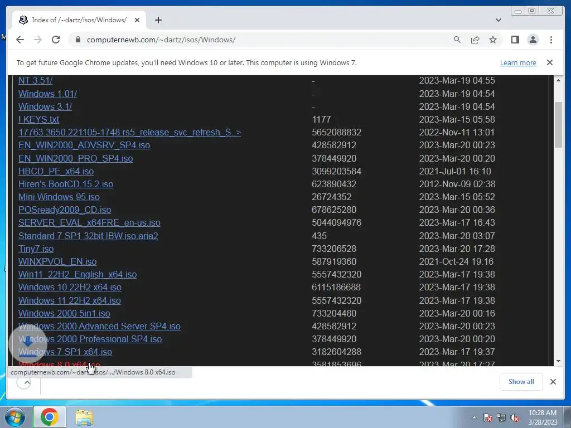571x428 pixels.
Task: Click the muted volume tray icon
Action: click(515, 417)
